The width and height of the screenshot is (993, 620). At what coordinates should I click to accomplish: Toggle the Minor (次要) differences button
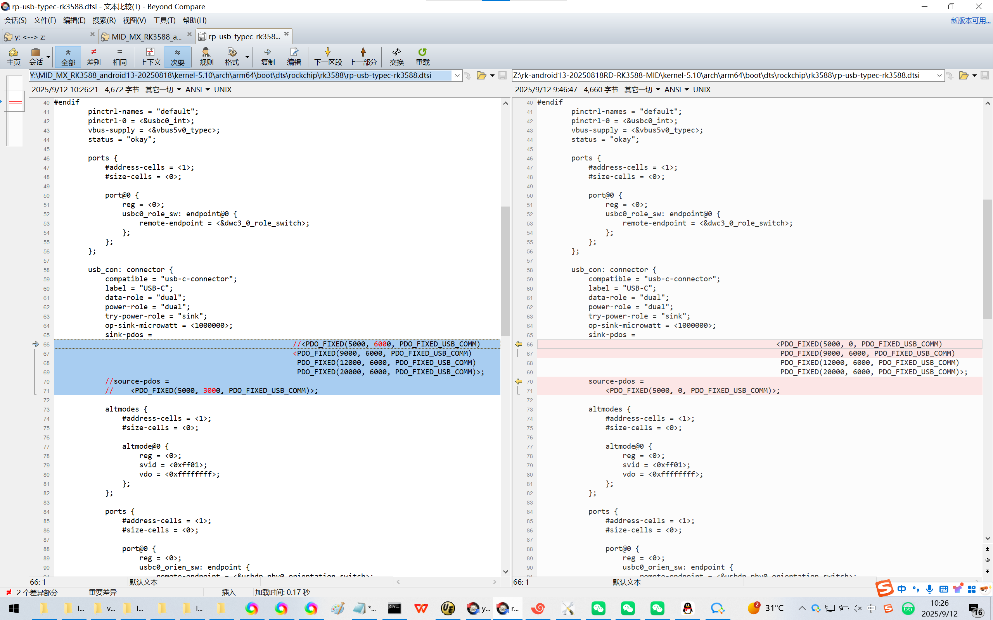pyautogui.click(x=177, y=57)
